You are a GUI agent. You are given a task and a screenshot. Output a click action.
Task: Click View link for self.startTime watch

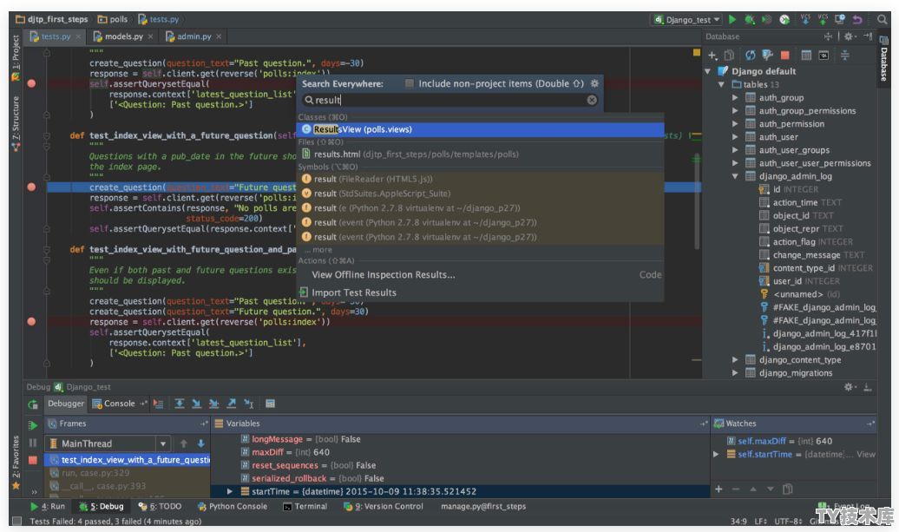click(866, 454)
